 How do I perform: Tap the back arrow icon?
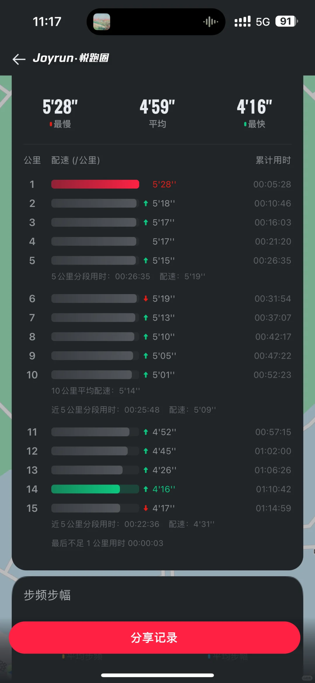(19, 59)
